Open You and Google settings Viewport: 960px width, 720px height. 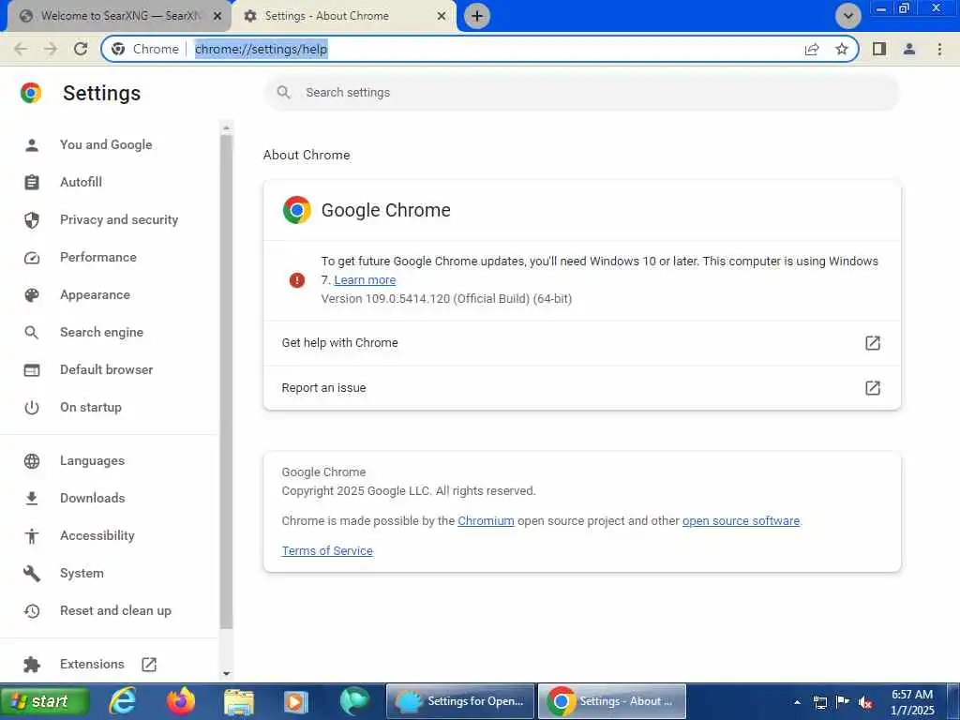106,145
